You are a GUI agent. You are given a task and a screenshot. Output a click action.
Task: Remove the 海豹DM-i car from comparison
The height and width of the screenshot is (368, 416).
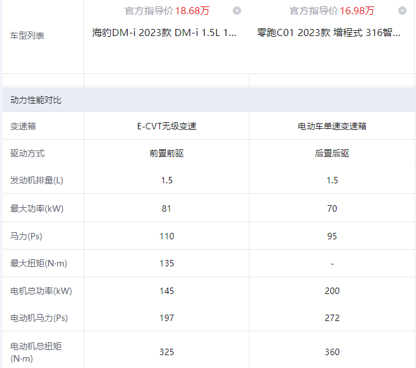[x=237, y=10]
